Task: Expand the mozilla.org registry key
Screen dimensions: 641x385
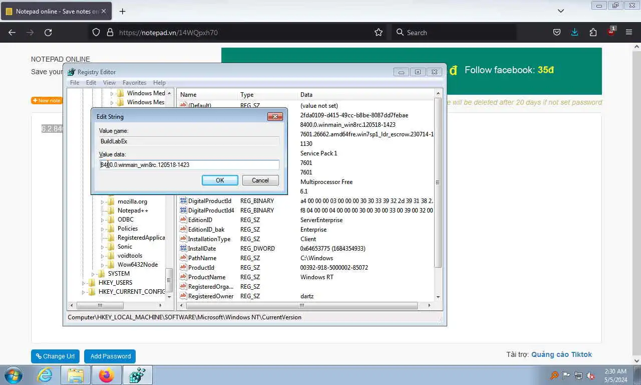Action: (103, 202)
